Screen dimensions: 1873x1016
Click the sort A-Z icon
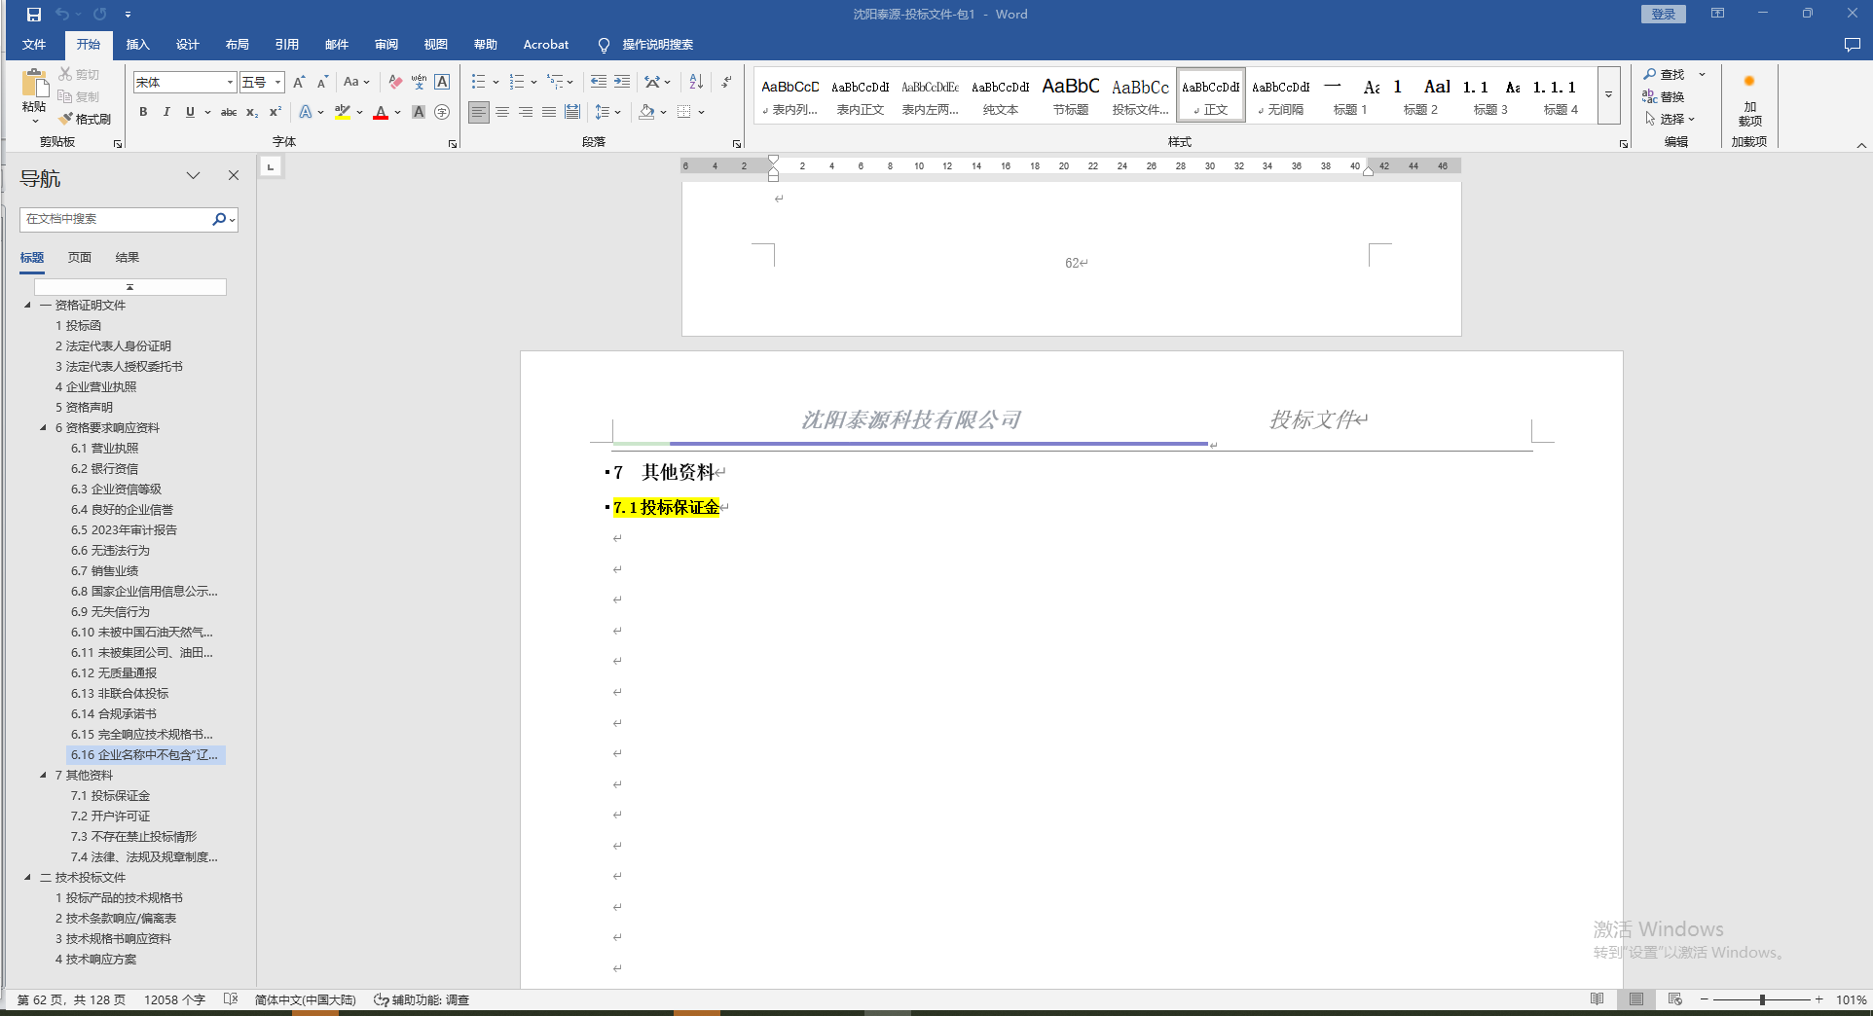click(x=696, y=82)
